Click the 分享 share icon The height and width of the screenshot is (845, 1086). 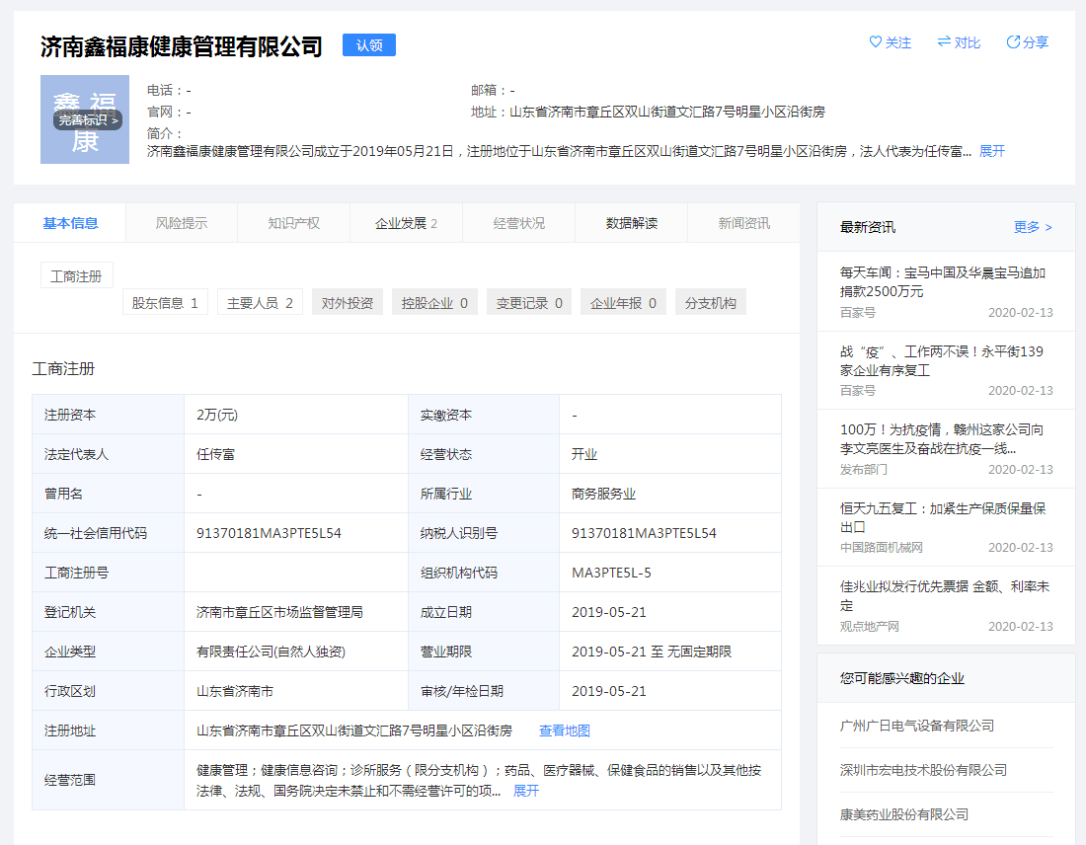[x=1013, y=42]
